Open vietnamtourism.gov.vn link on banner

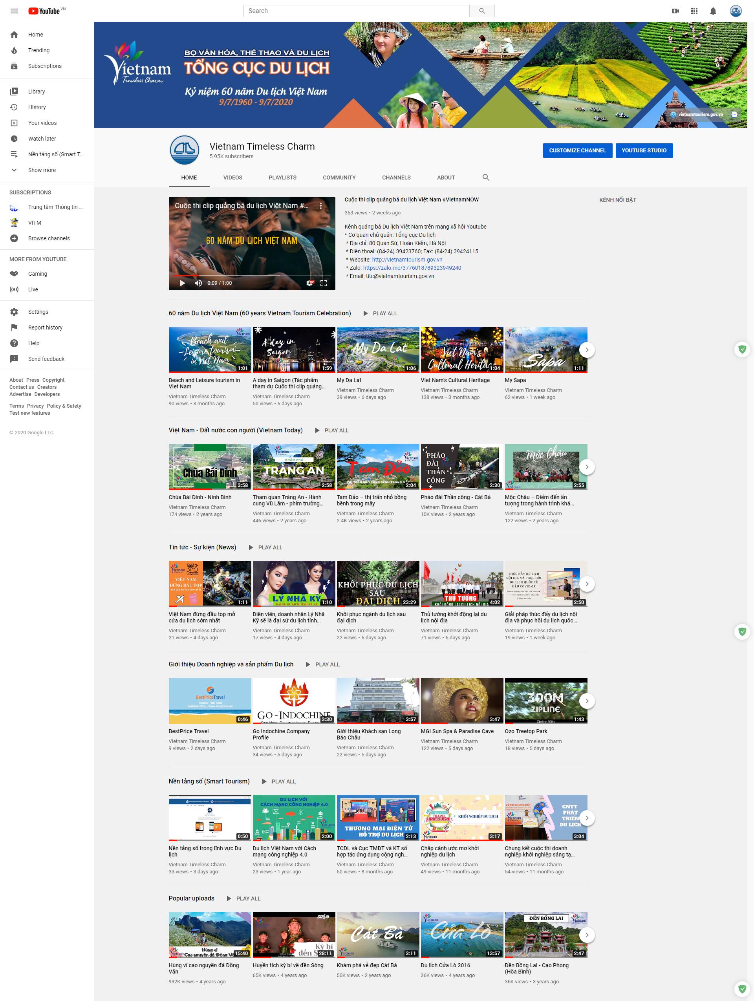click(x=697, y=115)
